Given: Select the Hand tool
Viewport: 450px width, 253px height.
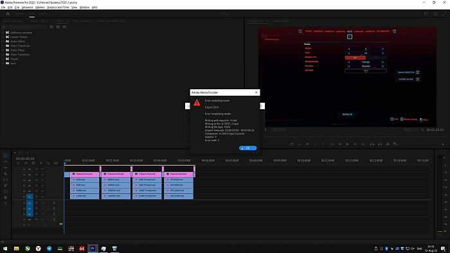Looking at the screenshot, I should coord(5,197).
